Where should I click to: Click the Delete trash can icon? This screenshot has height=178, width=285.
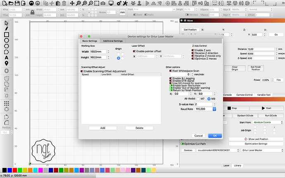(64, 3)
